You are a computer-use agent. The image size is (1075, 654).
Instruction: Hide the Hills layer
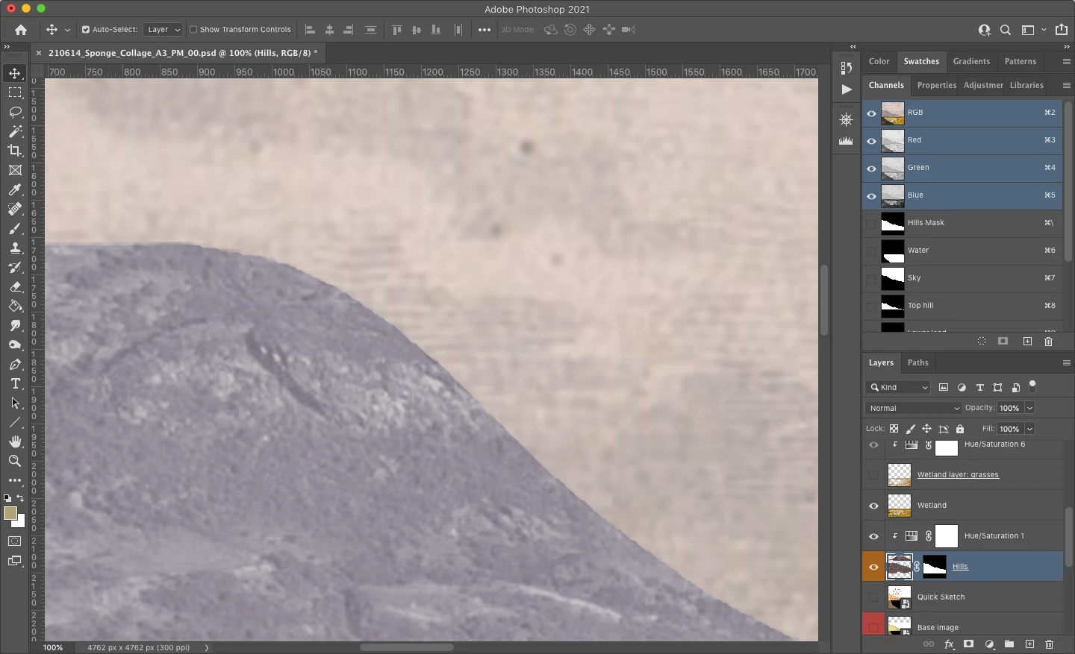pyautogui.click(x=873, y=567)
